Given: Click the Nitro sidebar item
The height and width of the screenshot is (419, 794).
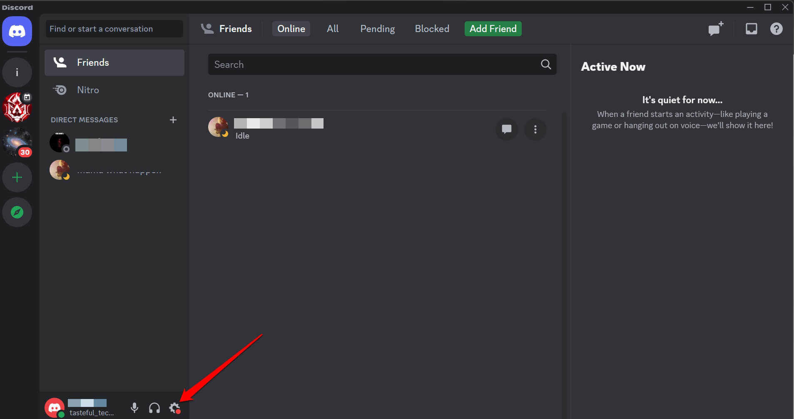Looking at the screenshot, I should pyautogui.click(x=114, y=90).
